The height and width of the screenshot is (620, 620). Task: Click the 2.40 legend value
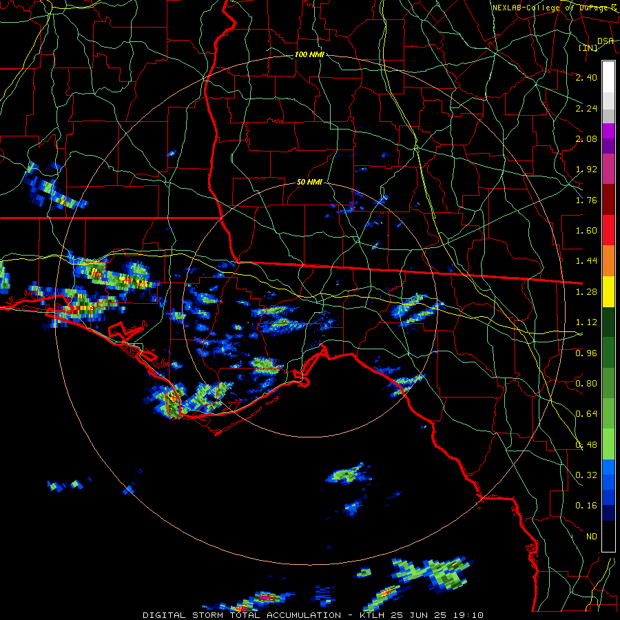click(x=586, y=77)
